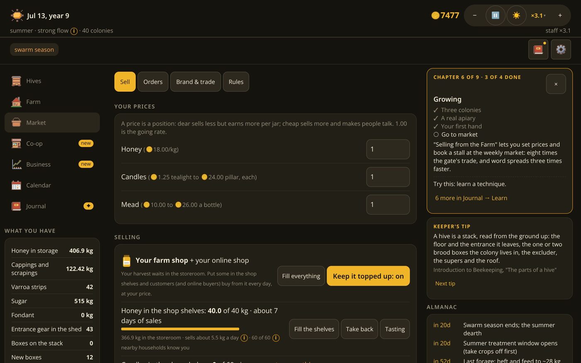
Task: Follow the 6 more in Journal → Learn link
Action: [471, 198]
